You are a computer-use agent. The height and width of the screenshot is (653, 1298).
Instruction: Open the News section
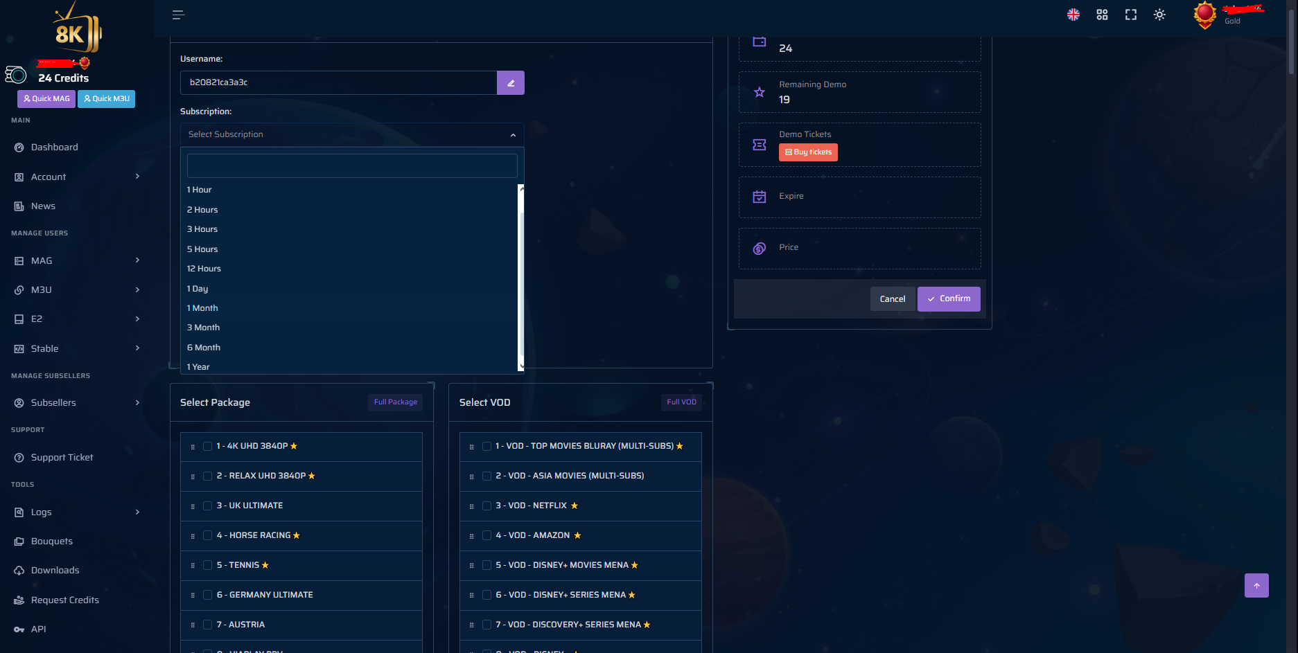point(43,206)
